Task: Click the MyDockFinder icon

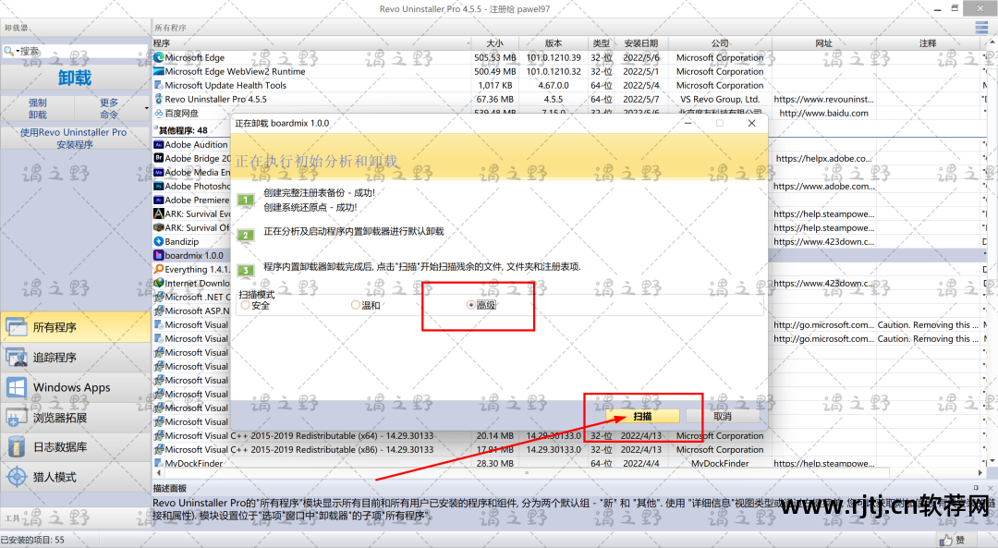Action: click(x=159, y=463)
